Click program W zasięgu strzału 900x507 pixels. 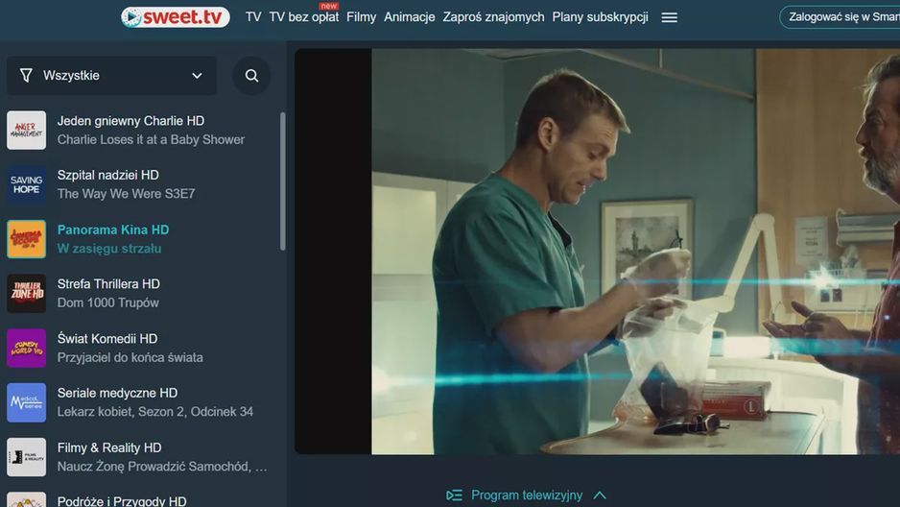point(109,249)
